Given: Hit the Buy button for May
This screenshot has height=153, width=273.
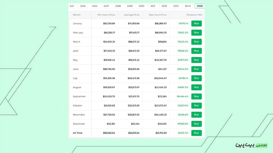Looking at the screenshot, I should tap(196, 60).
